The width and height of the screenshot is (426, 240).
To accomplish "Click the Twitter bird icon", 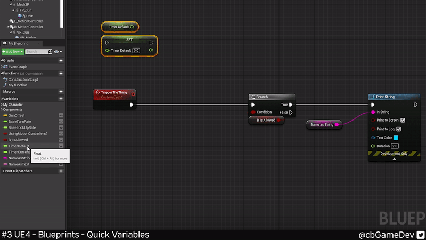I will [x=420, y=235].
